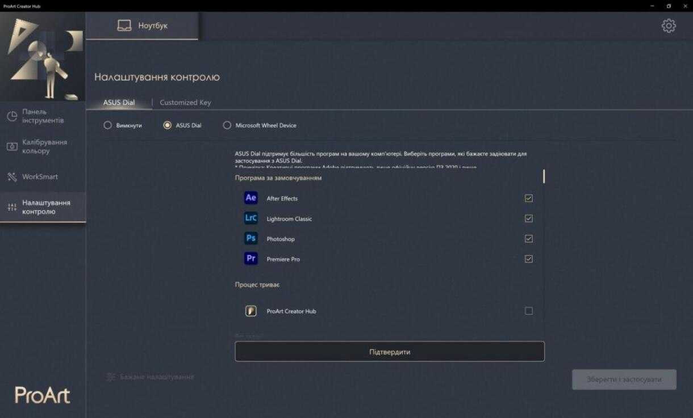Uncheck the Lightroom Classic checkbox
This screenshot has height=418, width=693.
pyautogui.click(x=528, y=218)
